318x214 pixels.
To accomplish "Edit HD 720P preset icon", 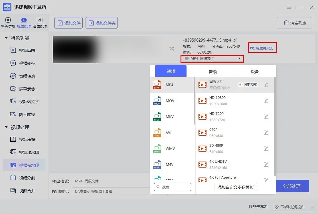I will click(266, 117).
